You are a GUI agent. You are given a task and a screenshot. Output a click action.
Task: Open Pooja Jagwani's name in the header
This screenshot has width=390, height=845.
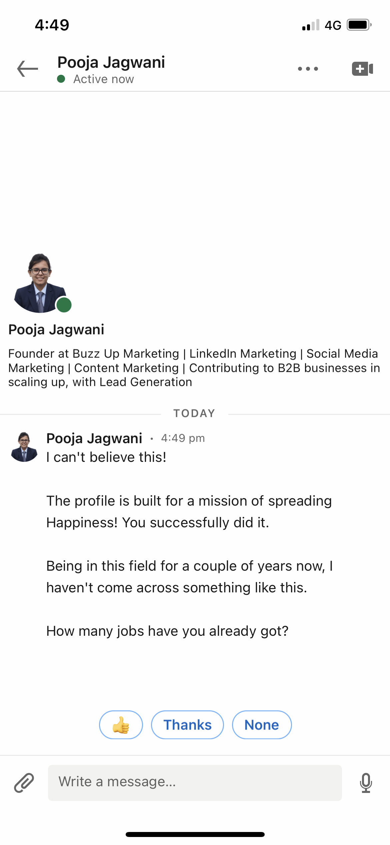click(111, 62)
